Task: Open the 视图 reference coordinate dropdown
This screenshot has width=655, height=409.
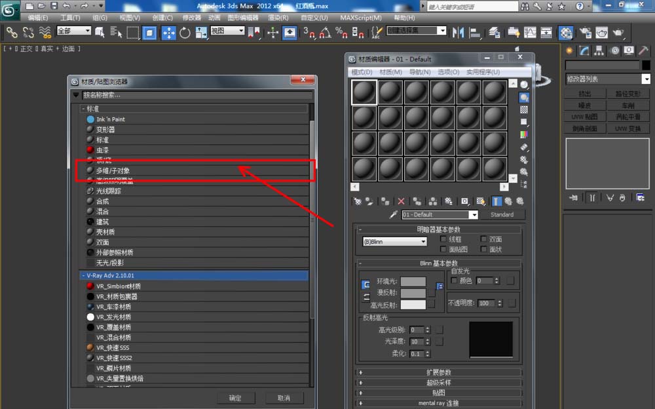Action: [227, 31]
